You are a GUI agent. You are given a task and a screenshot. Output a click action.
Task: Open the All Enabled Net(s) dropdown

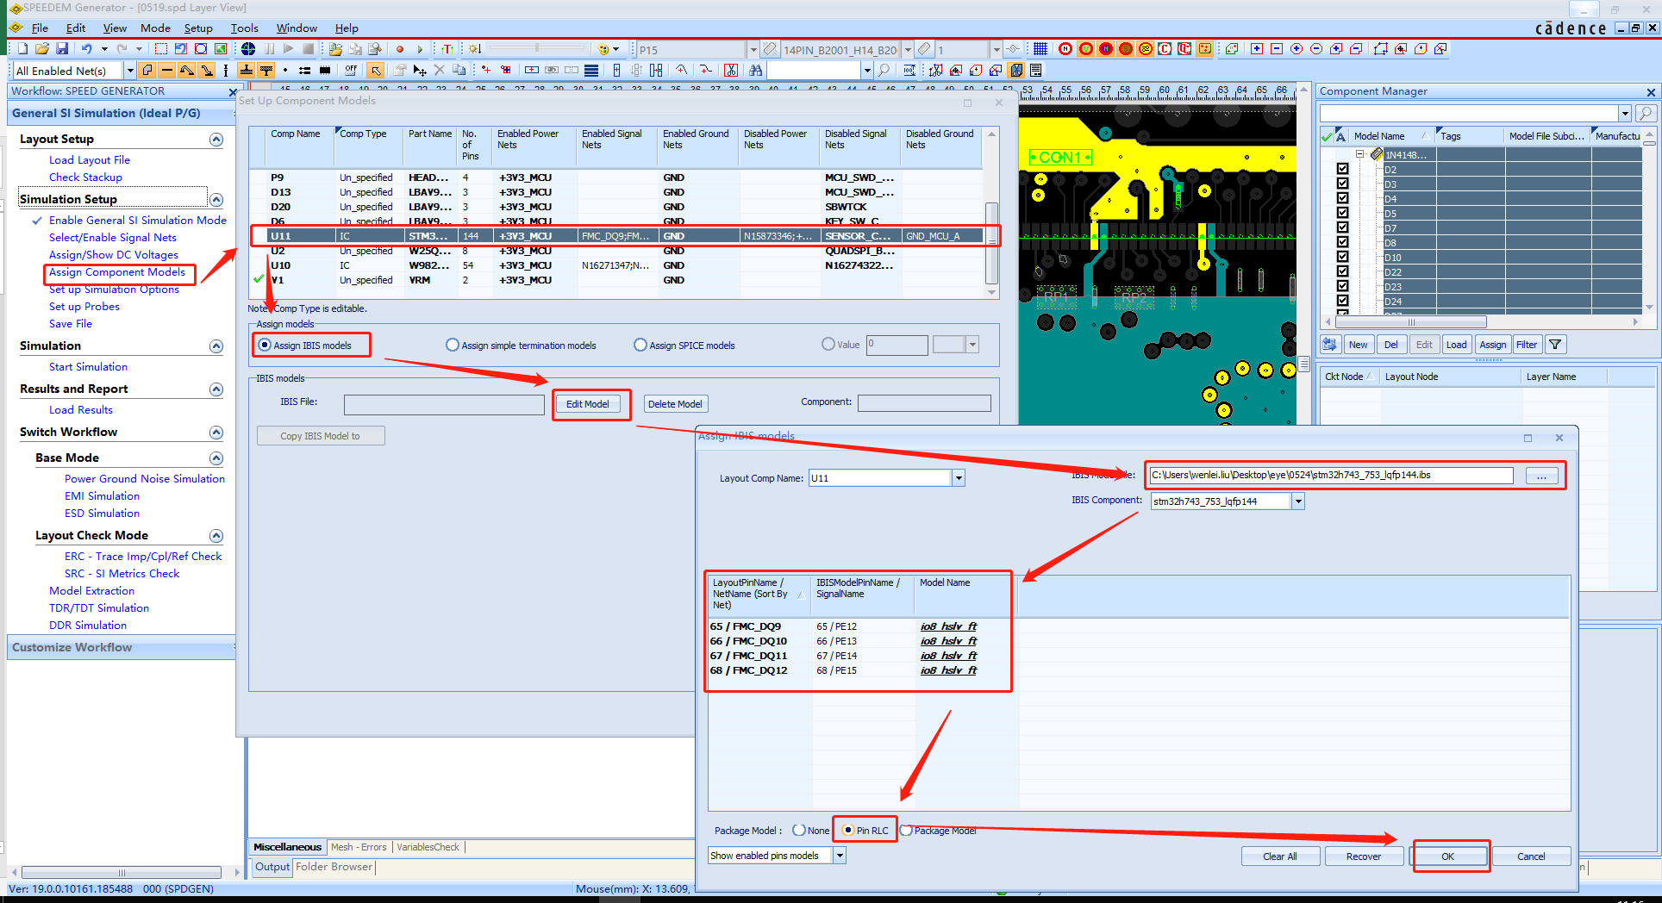[130, 71]
